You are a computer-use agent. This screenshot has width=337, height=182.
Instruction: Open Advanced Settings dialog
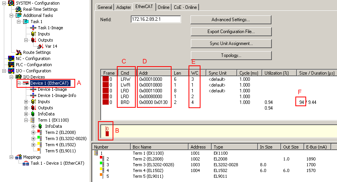(231, 20)
